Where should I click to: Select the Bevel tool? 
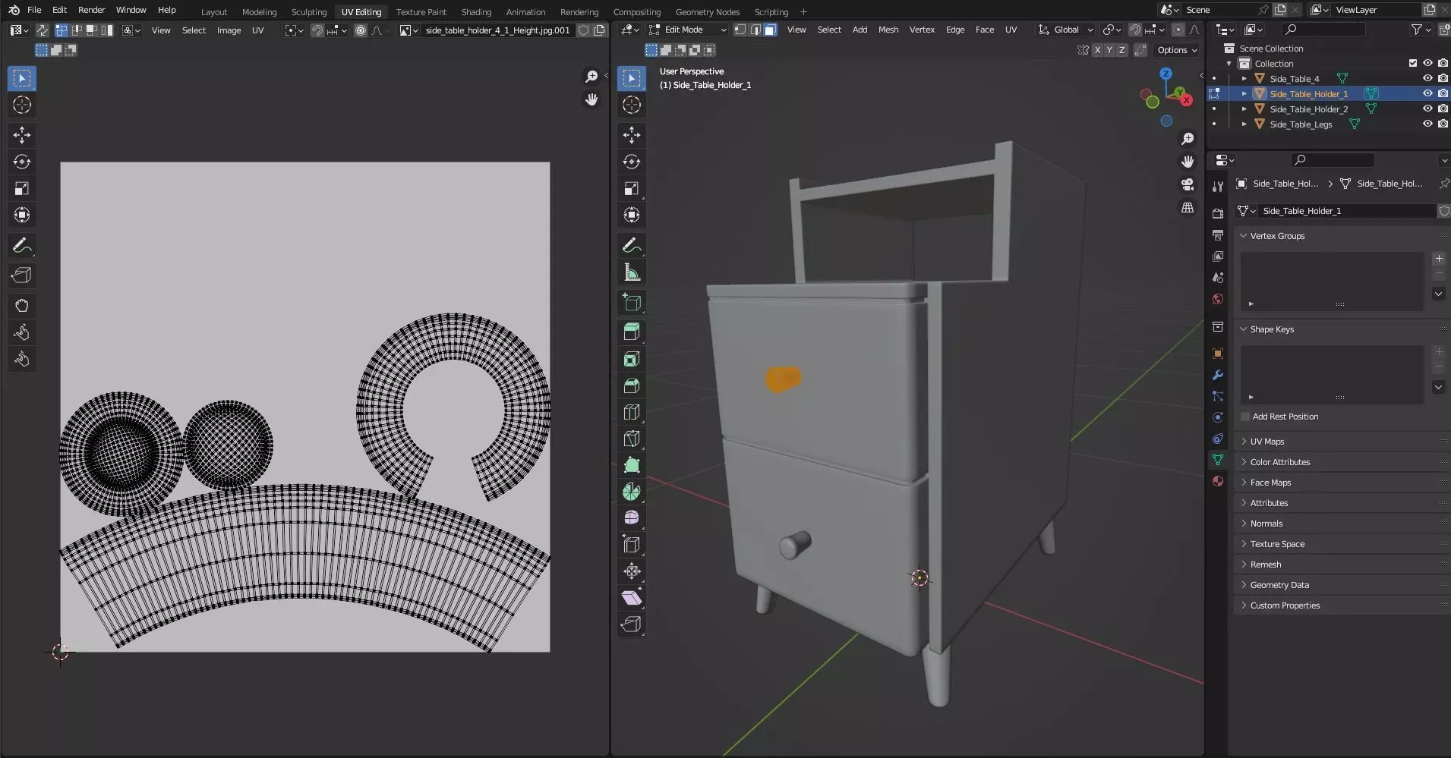(632, 385)
